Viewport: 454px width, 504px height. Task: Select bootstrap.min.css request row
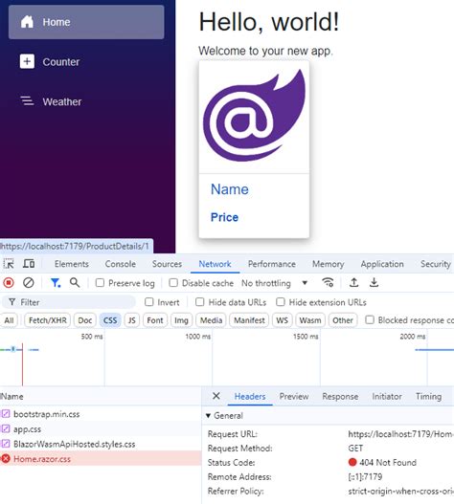tap(101, 414)
